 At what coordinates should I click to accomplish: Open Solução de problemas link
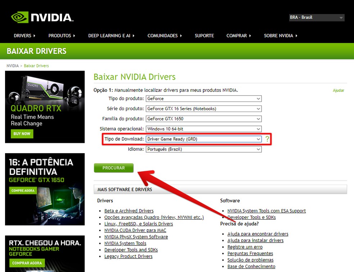pos(250,260)
